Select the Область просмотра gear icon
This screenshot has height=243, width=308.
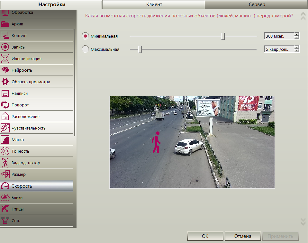click(x=5, y=82)
